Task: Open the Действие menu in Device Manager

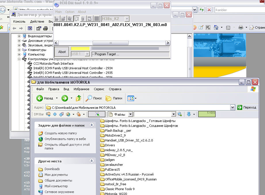Action: pos(37,21)
